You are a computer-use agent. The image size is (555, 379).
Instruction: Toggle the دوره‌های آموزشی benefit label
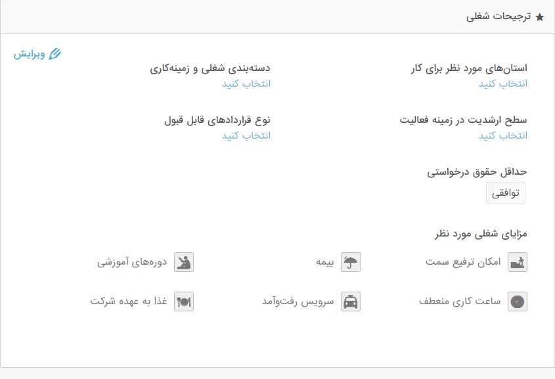[x=134, y=262]
